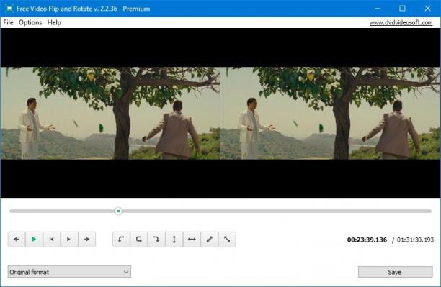Rotate video 180 degrees
The width and height of the screenshot is (441, 287).
click(x=139, y=240)
